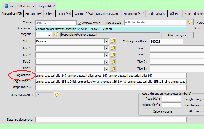Viewport: 204px width, 129px height.
Task: Toggle the Articolo attivo checkbox
Action: click(80, 23)
